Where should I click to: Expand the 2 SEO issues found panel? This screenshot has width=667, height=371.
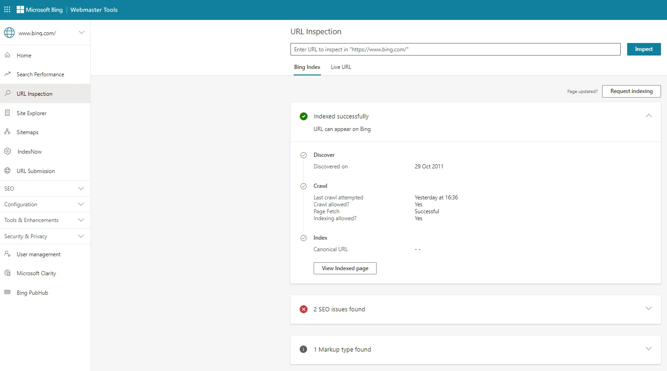[x=648, y=308]
